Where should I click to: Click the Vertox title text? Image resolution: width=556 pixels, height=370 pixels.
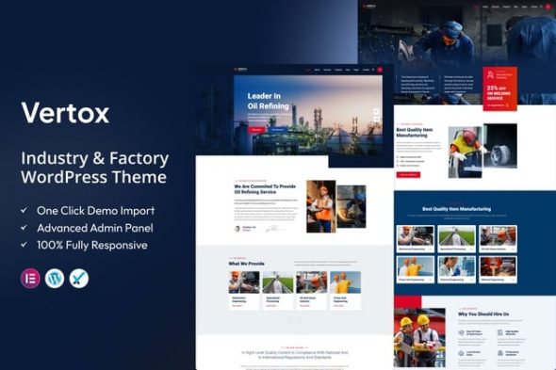(65, 113)
